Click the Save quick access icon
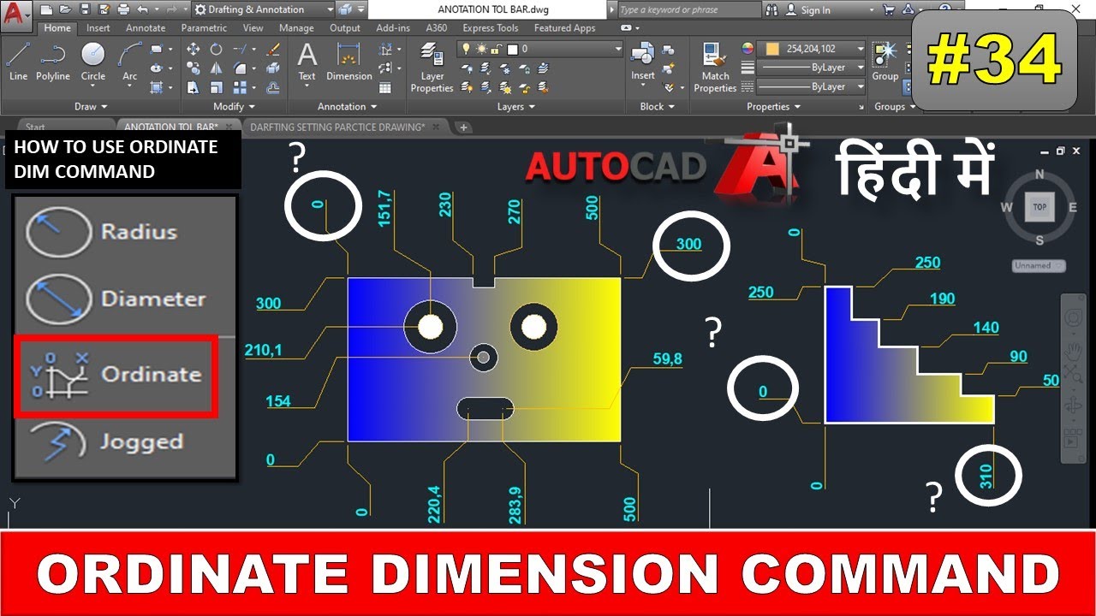Screen dimensions: 1096x616 (x=83, y=9)
